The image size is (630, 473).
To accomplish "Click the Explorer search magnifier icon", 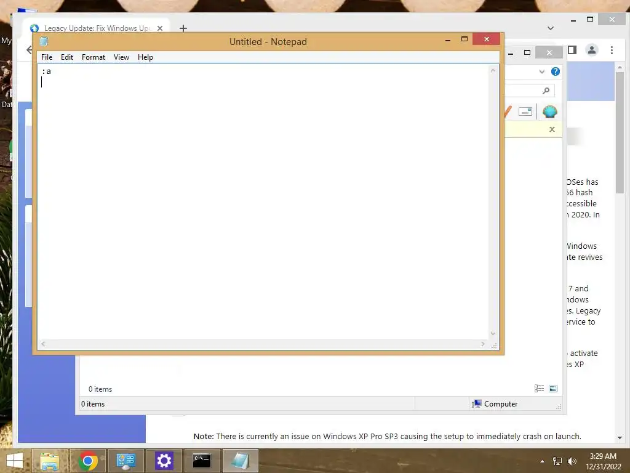I will coord(546,91).
